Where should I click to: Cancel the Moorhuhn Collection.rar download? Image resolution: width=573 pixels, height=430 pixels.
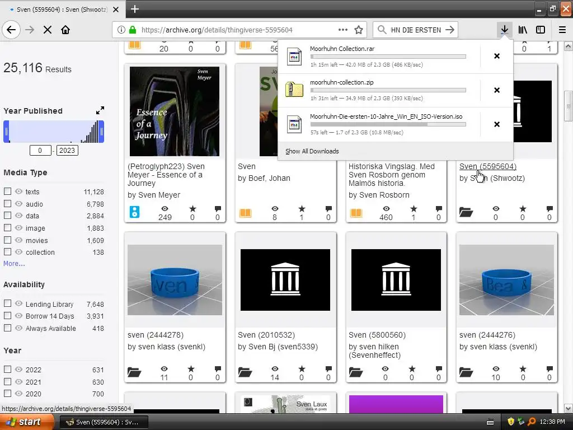[497, 56]
